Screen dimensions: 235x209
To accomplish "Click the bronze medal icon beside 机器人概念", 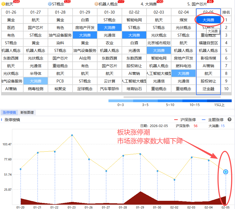I will point(96,4).
